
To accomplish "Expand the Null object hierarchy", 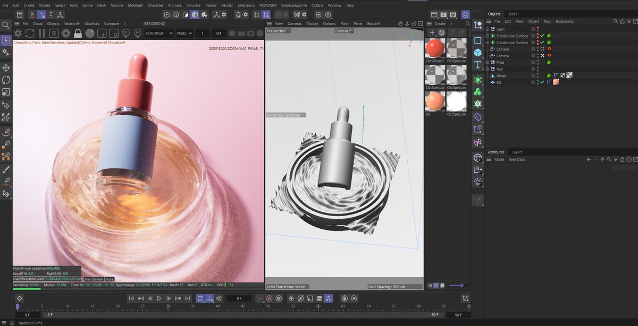I will pyautogui.click(x=487, y=69).
